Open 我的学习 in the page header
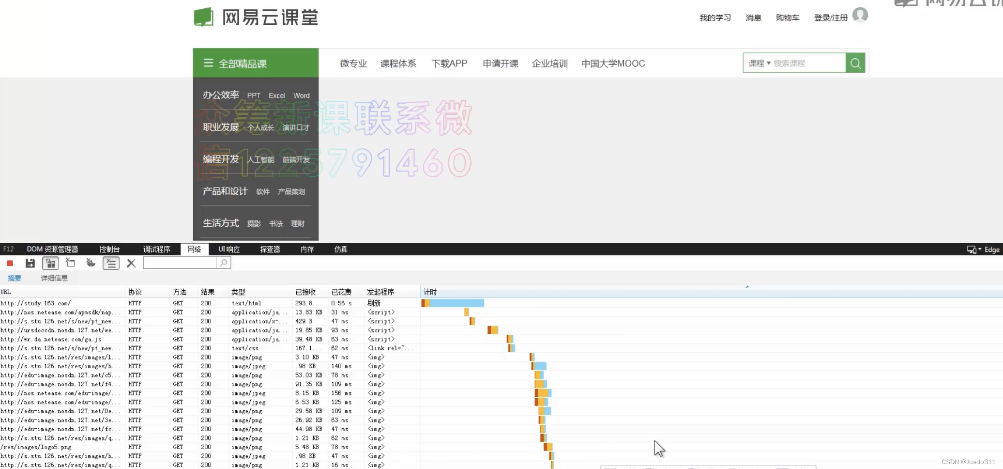This screenshot has height=469, width=1003. [715, 18]
